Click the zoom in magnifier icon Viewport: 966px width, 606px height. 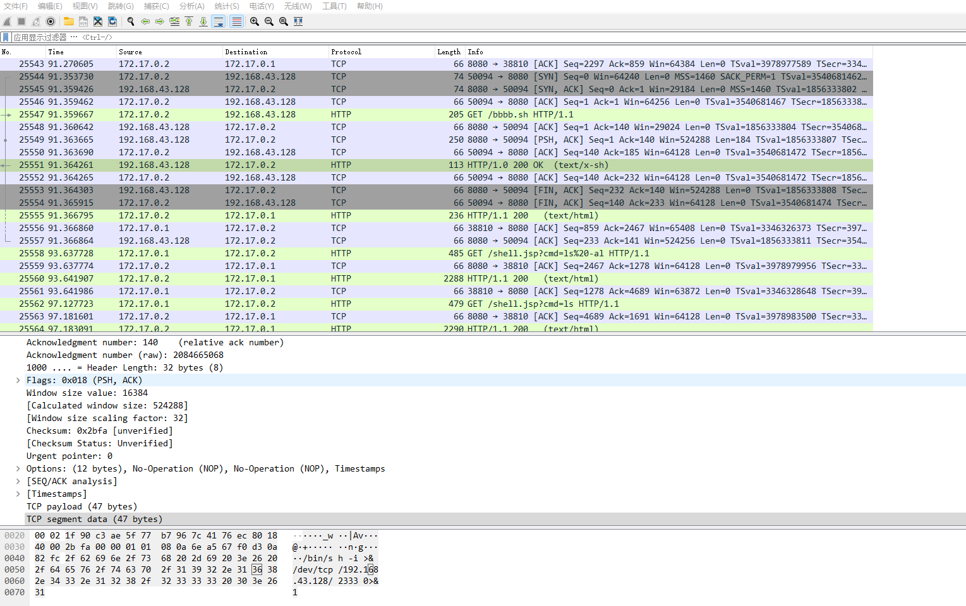255,21
